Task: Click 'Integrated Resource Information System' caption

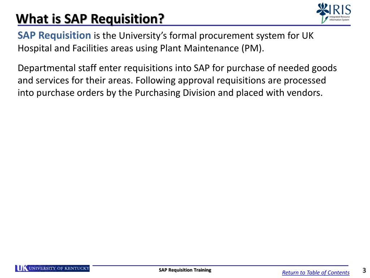Action: [340, 18]
